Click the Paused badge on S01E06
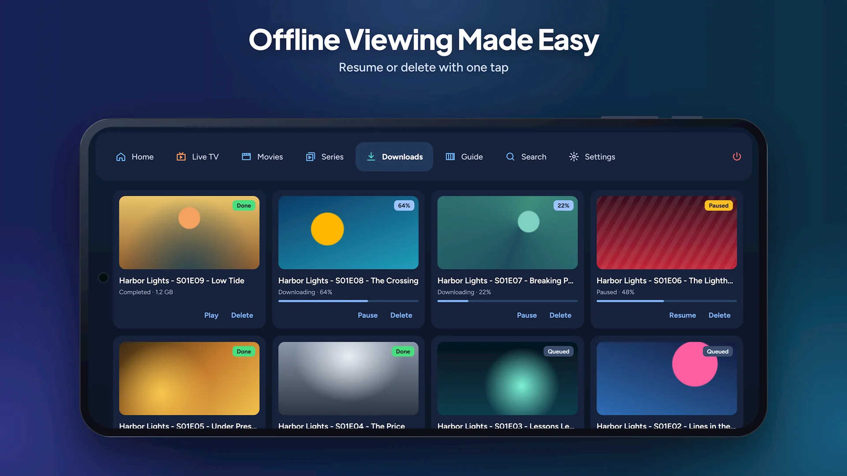Screen dimensions: 847x476 point(719,205)
